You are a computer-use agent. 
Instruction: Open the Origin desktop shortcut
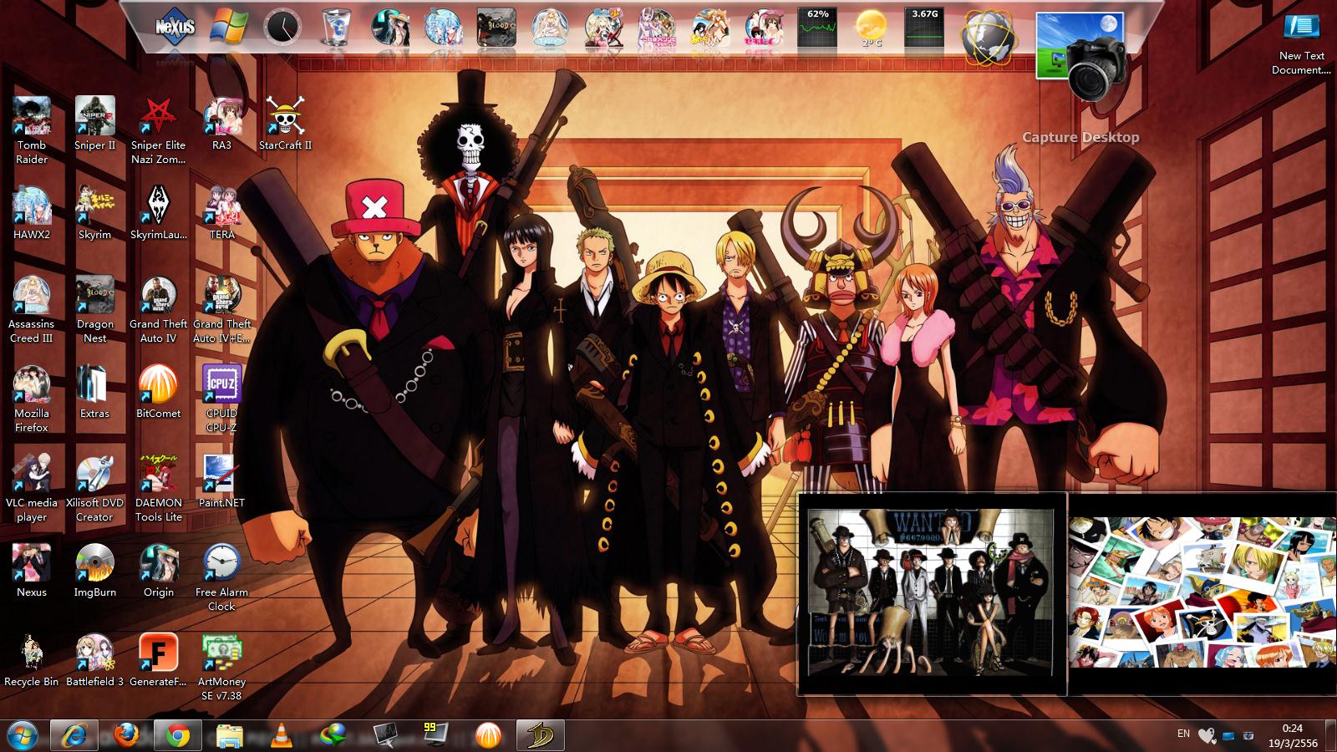pos(158,570)
